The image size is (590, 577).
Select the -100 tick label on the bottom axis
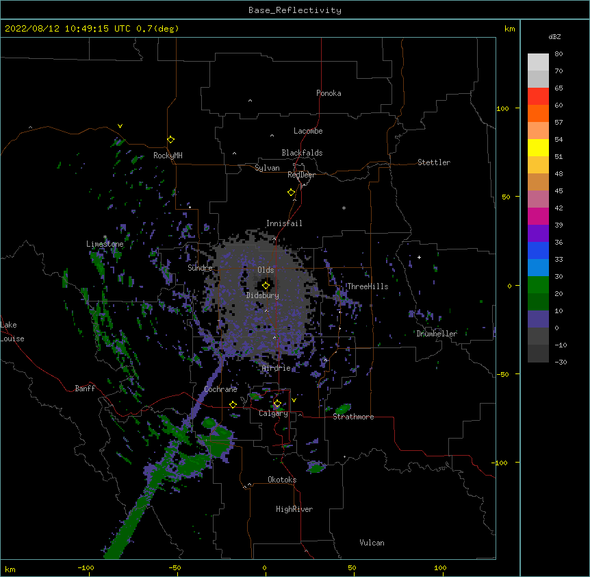tap(86, 567)
